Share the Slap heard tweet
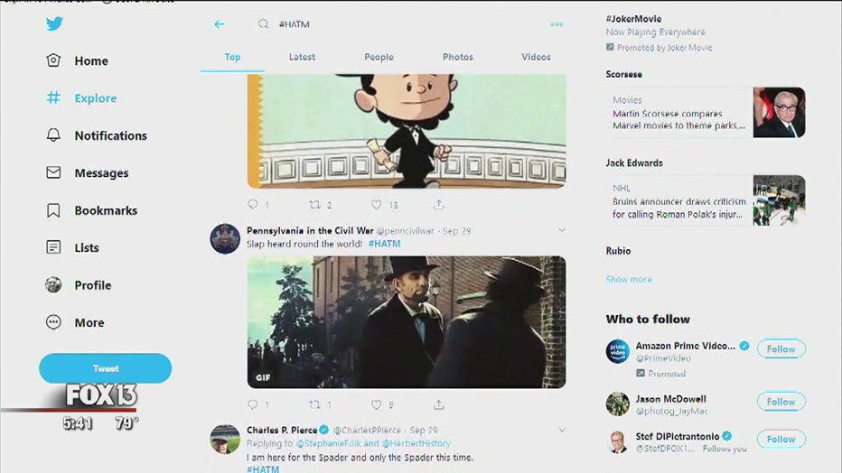The width and height of the screenshot is (842, 473). 439,404
